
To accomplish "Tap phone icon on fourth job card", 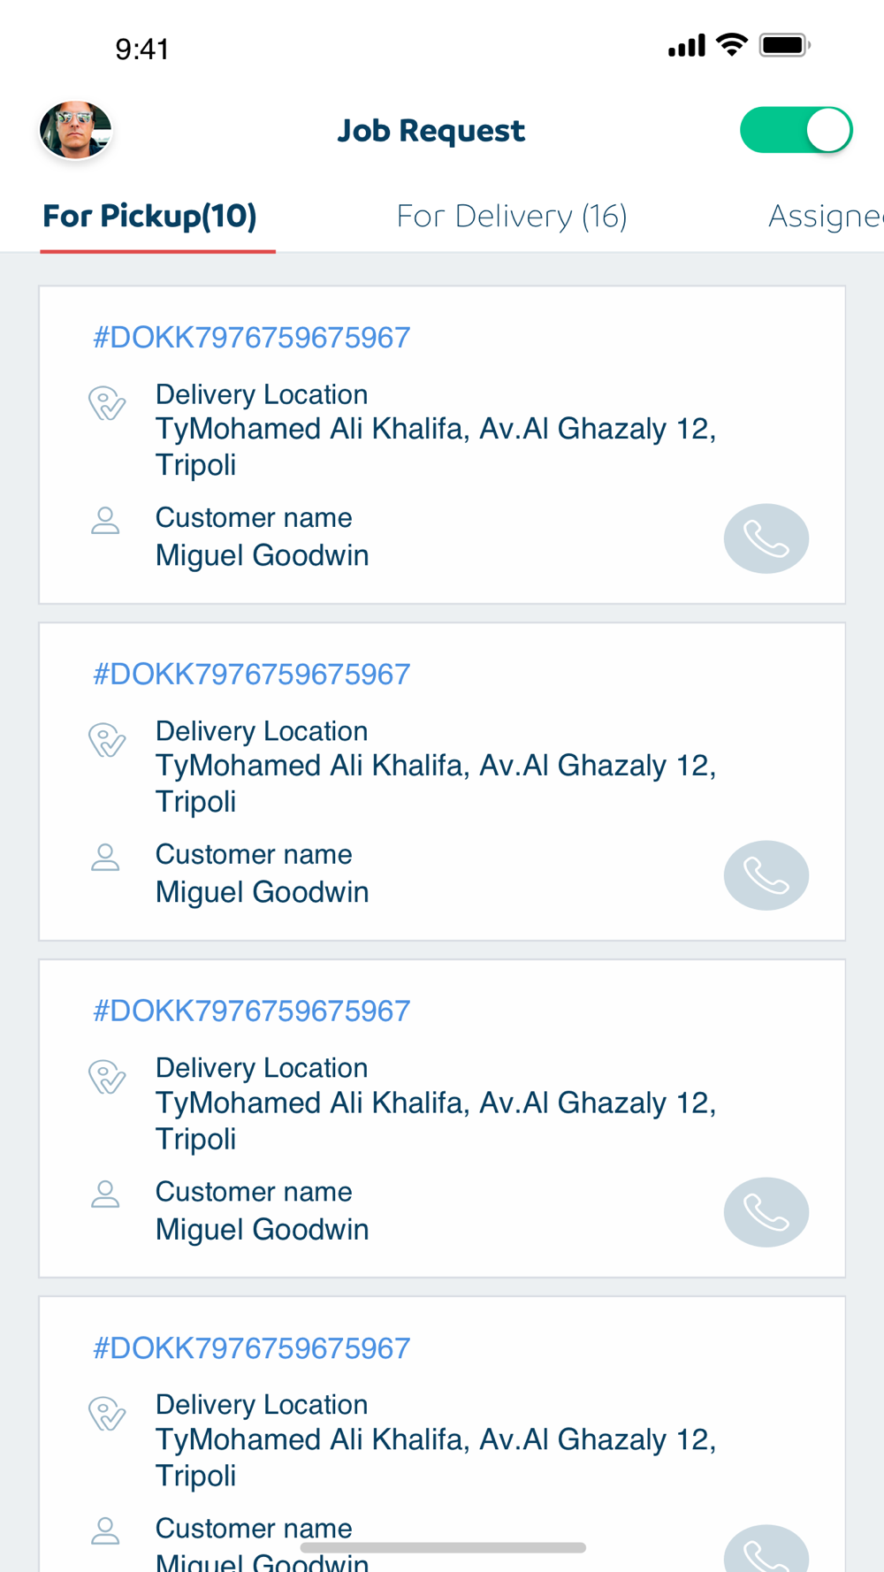I will [x=766, y=1549].
